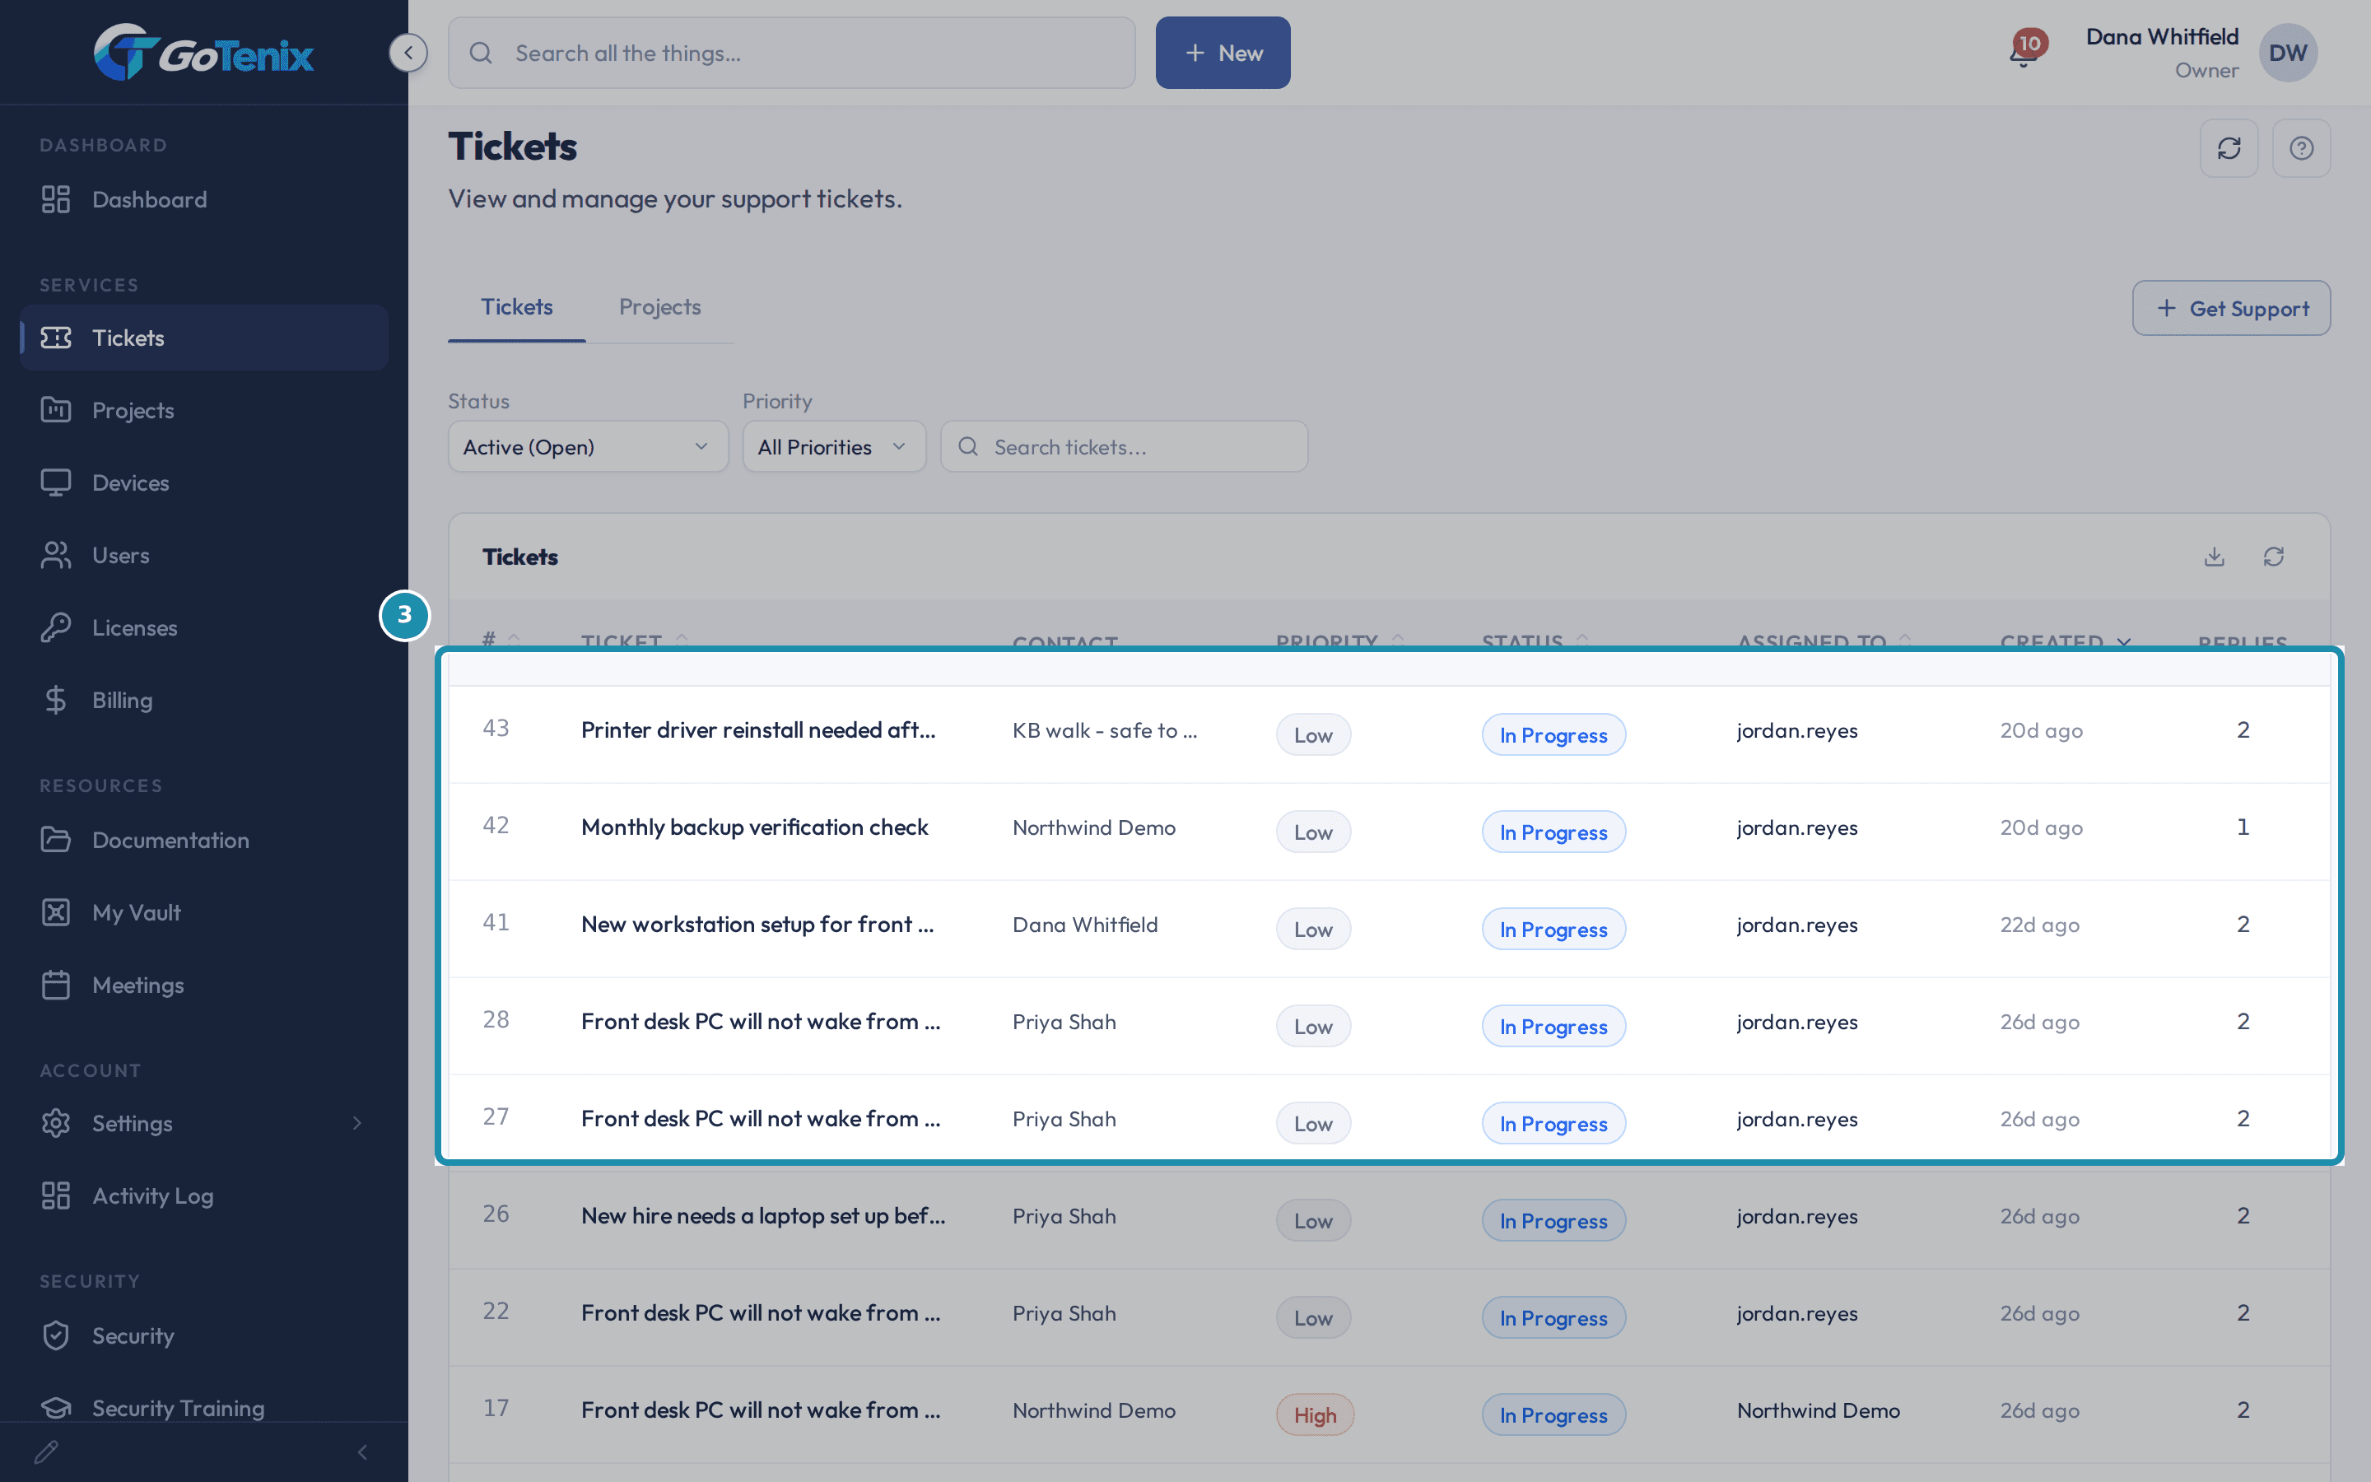Open Projects in the sidebar
2371x1482 pixels.
(204, 410)
